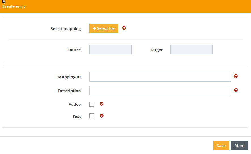Click the Create entry header title
Image resolution: width=251 pixels, height=154 pixels.
[14, 6]
